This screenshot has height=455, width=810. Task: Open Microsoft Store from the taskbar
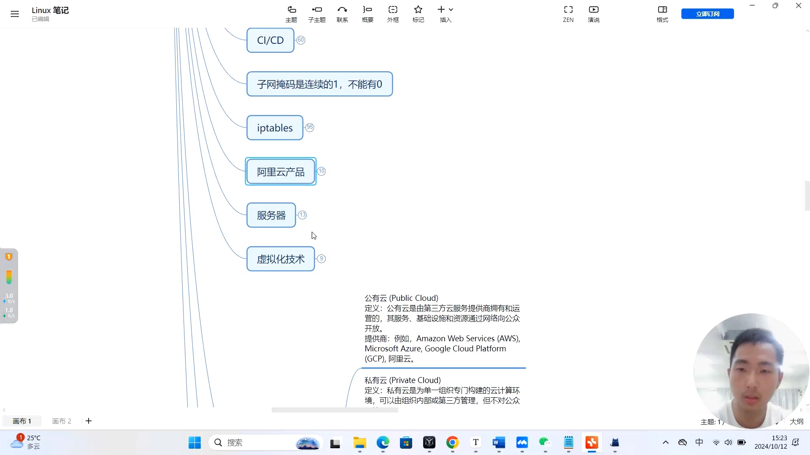pos(406,442)
